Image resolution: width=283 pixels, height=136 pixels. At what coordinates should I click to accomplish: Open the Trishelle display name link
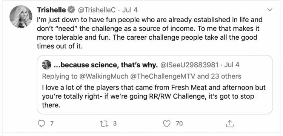pyautogui.click(x=51, y=10)
